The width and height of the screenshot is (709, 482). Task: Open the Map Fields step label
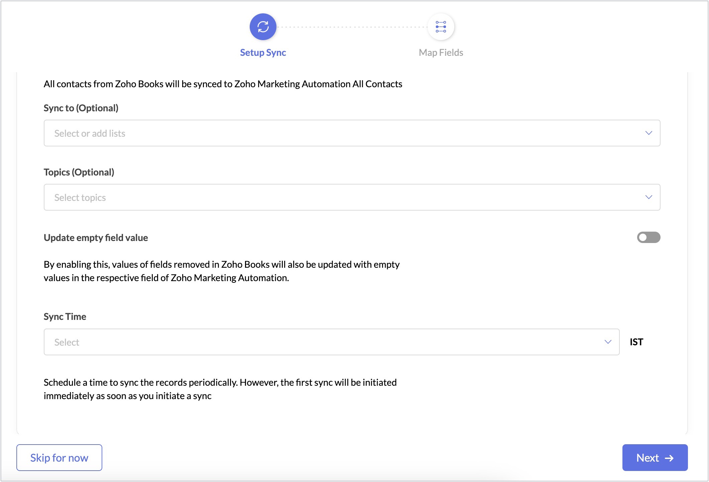[441, 52]
